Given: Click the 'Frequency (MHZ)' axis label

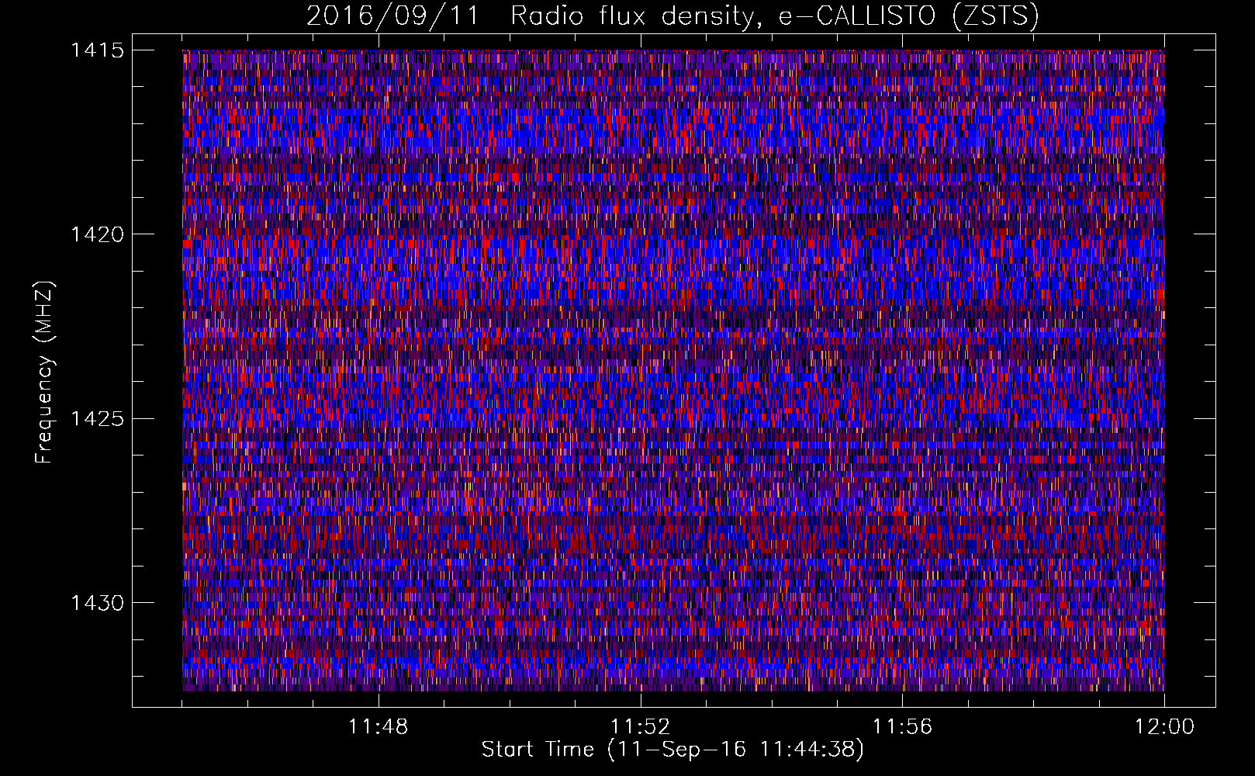Looking at the screenshot, I should (45, 372).
